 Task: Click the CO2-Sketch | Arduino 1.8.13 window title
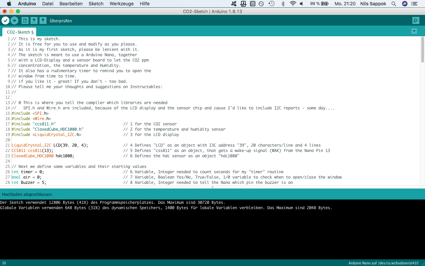[212, 11]
